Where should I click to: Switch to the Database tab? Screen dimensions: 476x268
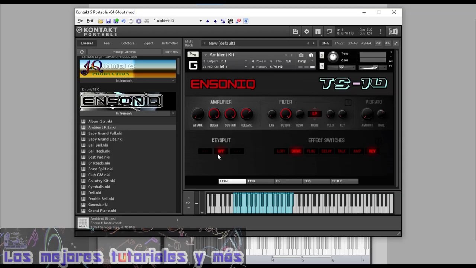point(128,43)
